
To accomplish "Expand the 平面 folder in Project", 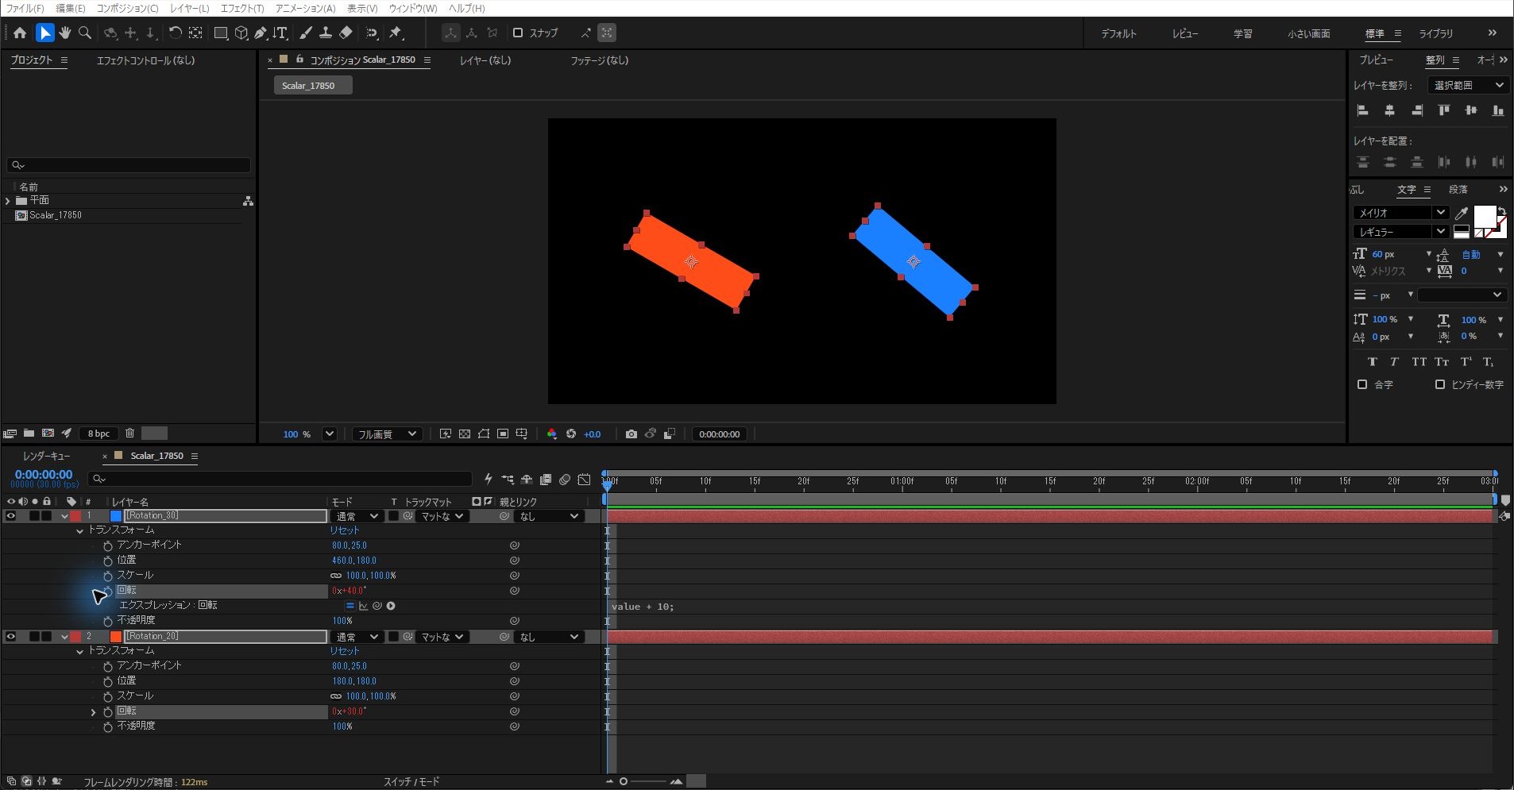I will coord(8,201).
